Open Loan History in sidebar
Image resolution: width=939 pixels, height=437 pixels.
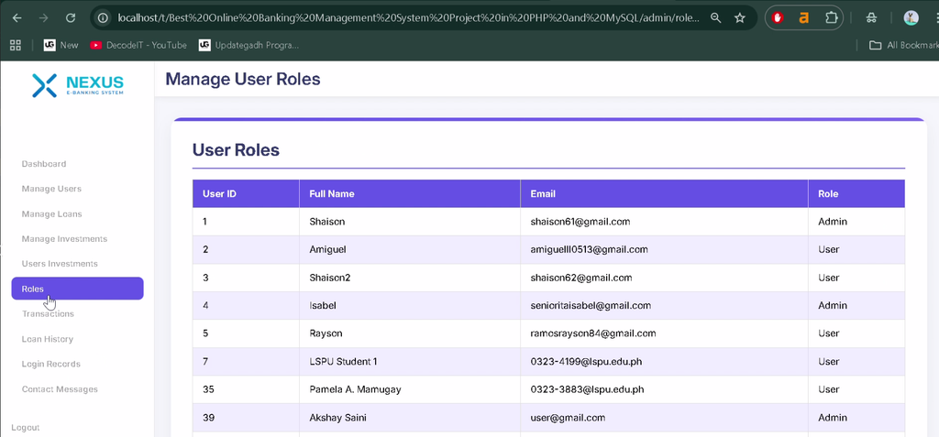[48, 339]
